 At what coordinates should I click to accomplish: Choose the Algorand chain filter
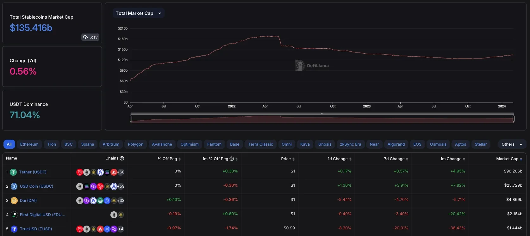tap(396, 144)
